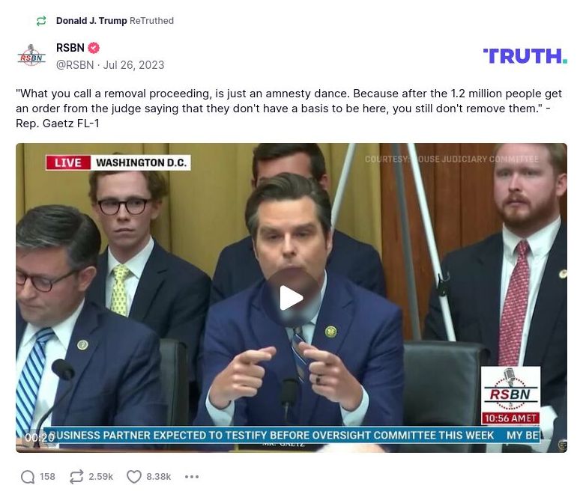Click the LIVE Washington D.C. banner
Viewport: 583px width, 500px height.
pos(118,162)
